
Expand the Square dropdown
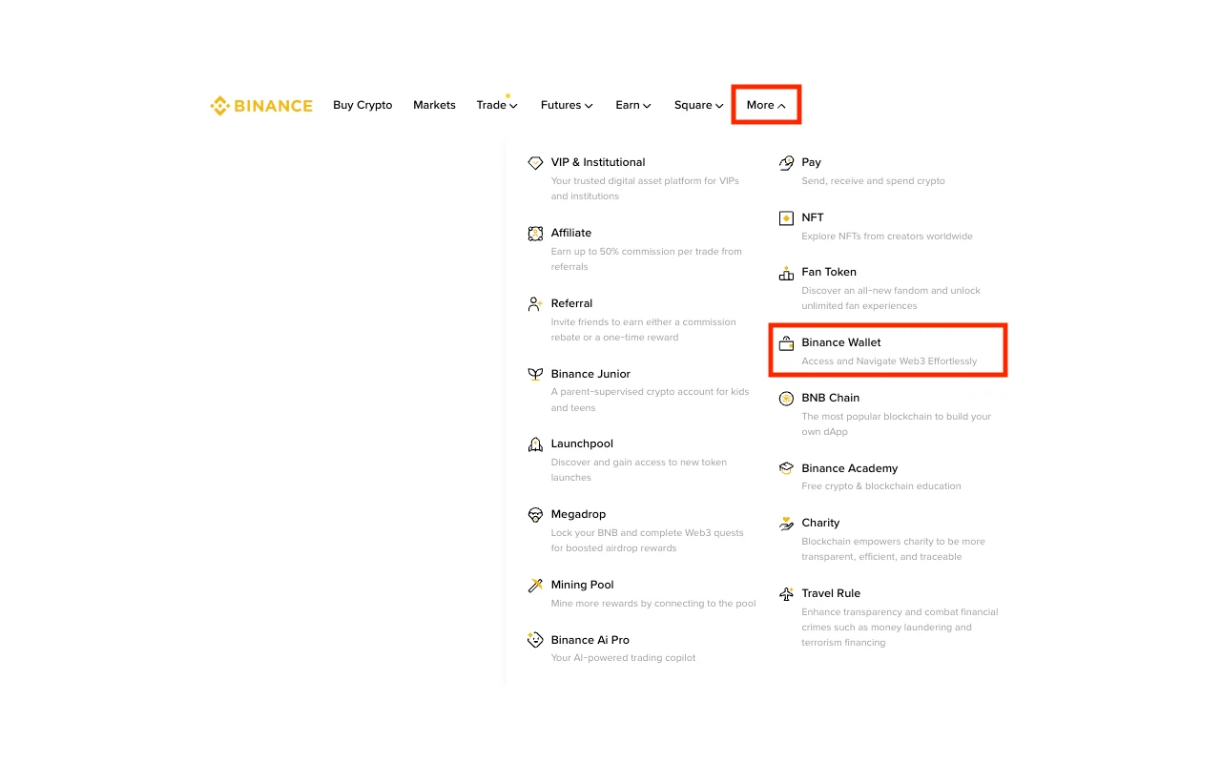[699, 105]
